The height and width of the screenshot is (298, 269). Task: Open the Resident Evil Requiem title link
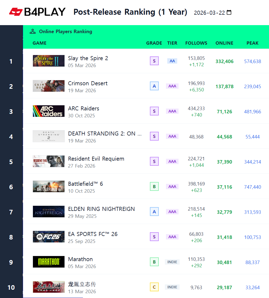click(x=96, y=159)
